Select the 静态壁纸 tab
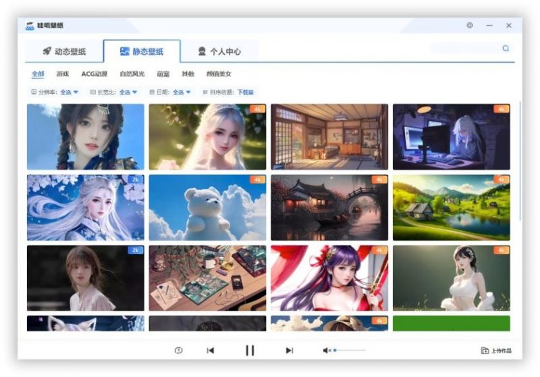 click(x=142, y=51)
